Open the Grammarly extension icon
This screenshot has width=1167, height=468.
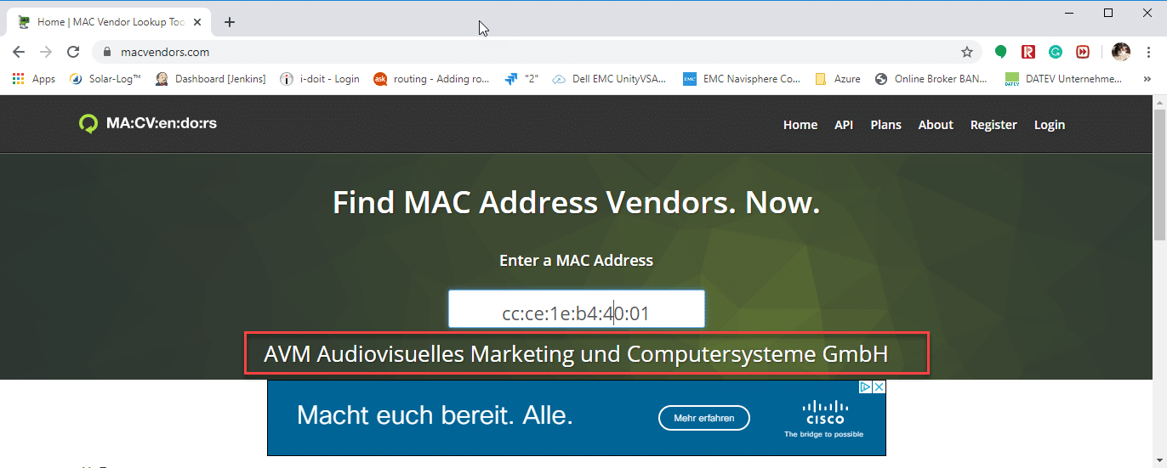click(1056, 52)
